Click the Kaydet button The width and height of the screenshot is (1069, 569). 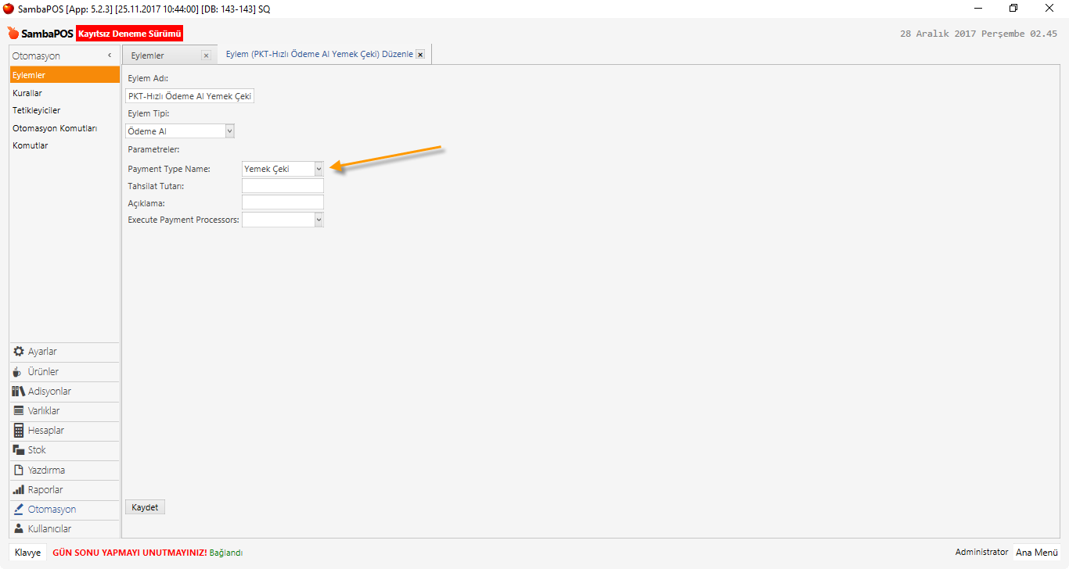(145, 507)
